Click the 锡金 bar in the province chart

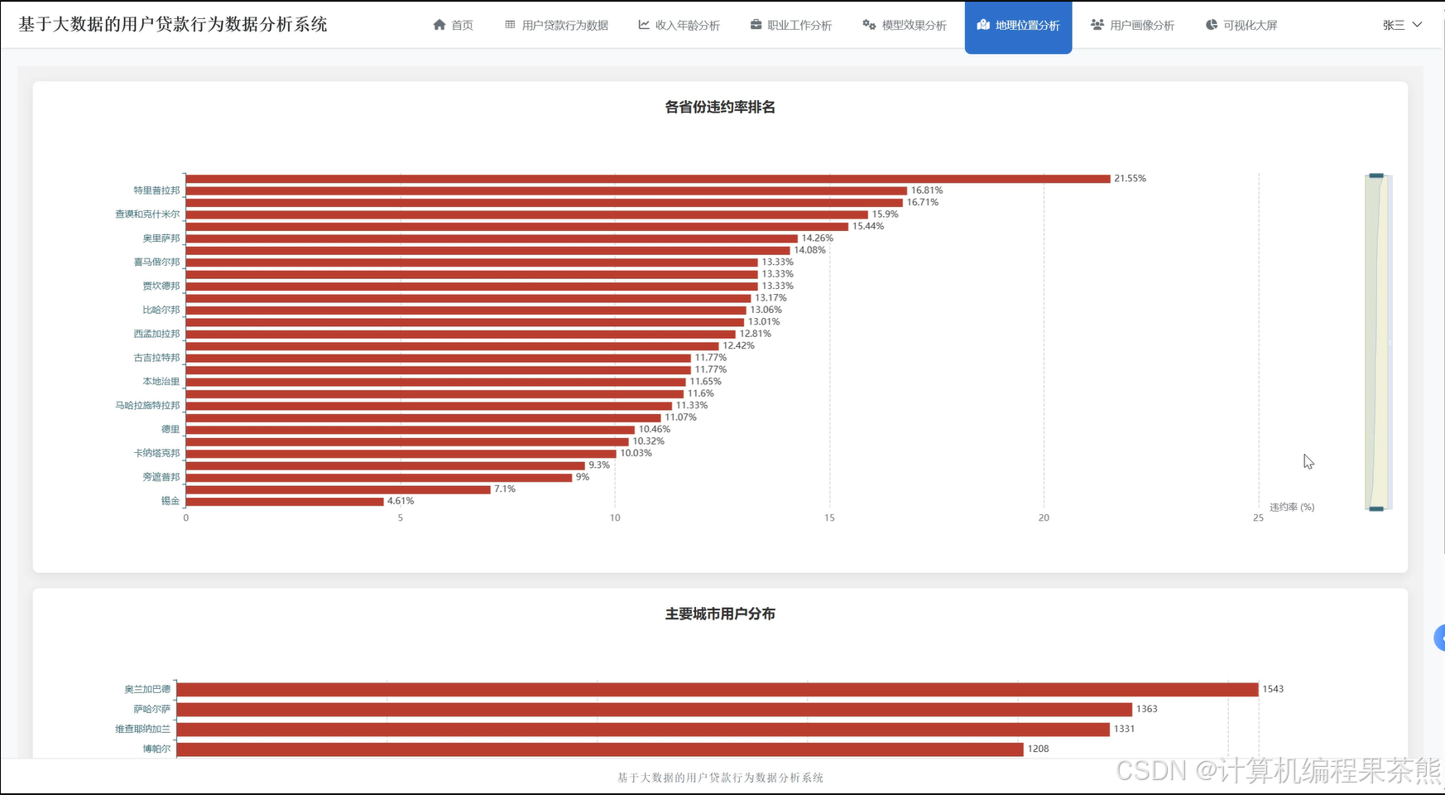[281, 501]
